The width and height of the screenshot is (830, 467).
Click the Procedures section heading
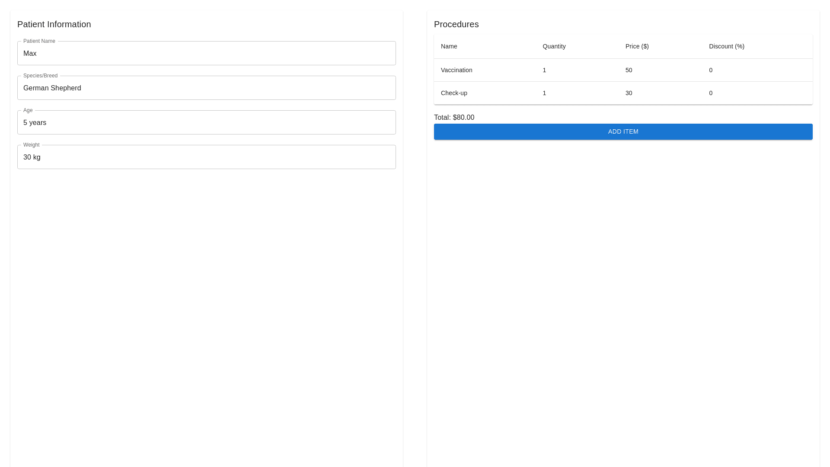pos(456,24)
